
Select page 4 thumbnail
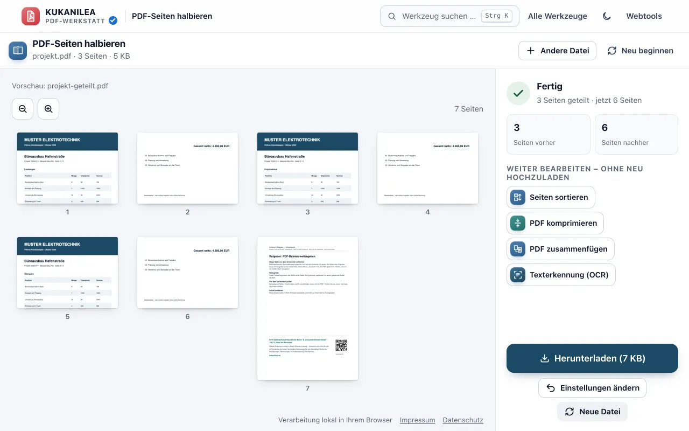[427, 168]
